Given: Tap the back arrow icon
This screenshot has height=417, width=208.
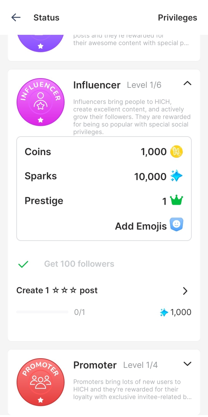Looking at the screenshot, I should click(x=16, y=17).
